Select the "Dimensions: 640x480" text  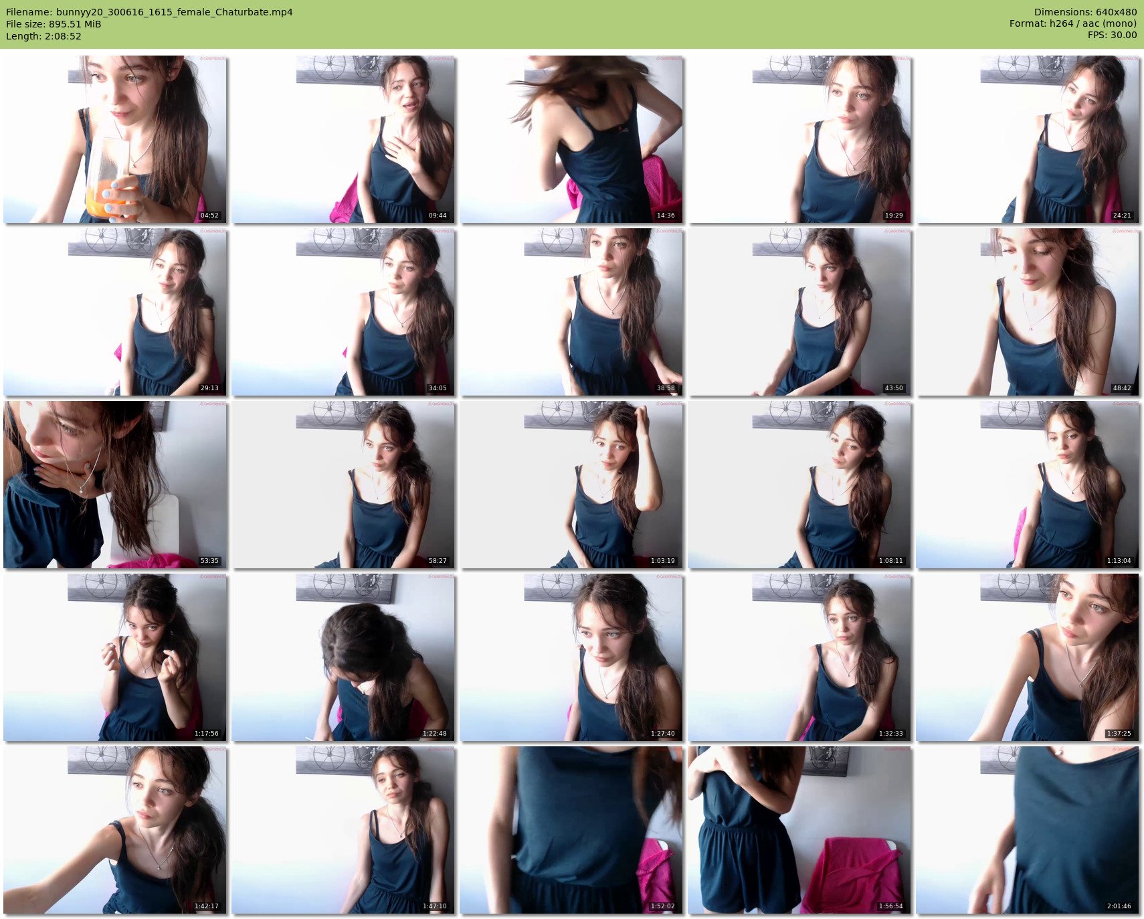[x=1085, y=12]
